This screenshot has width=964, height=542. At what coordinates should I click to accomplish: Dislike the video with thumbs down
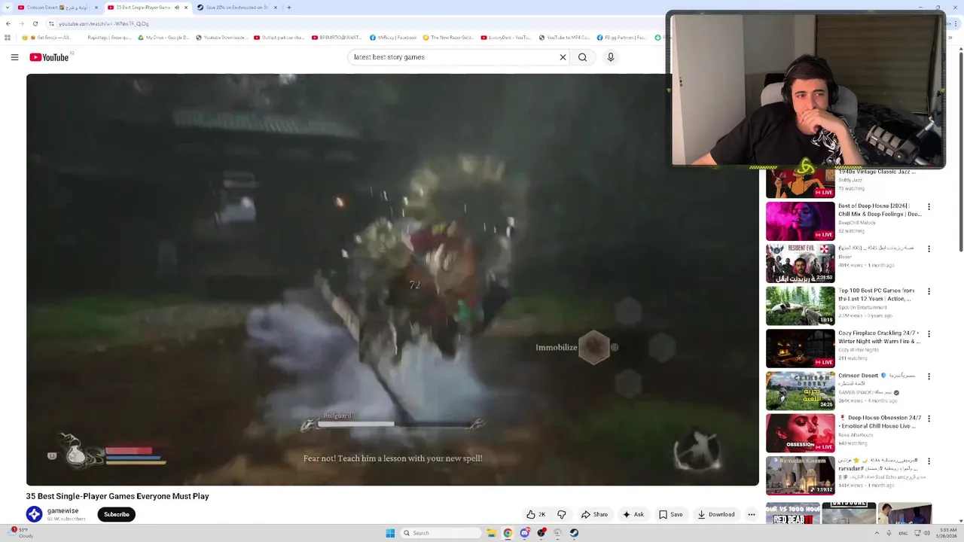point(561,514)
